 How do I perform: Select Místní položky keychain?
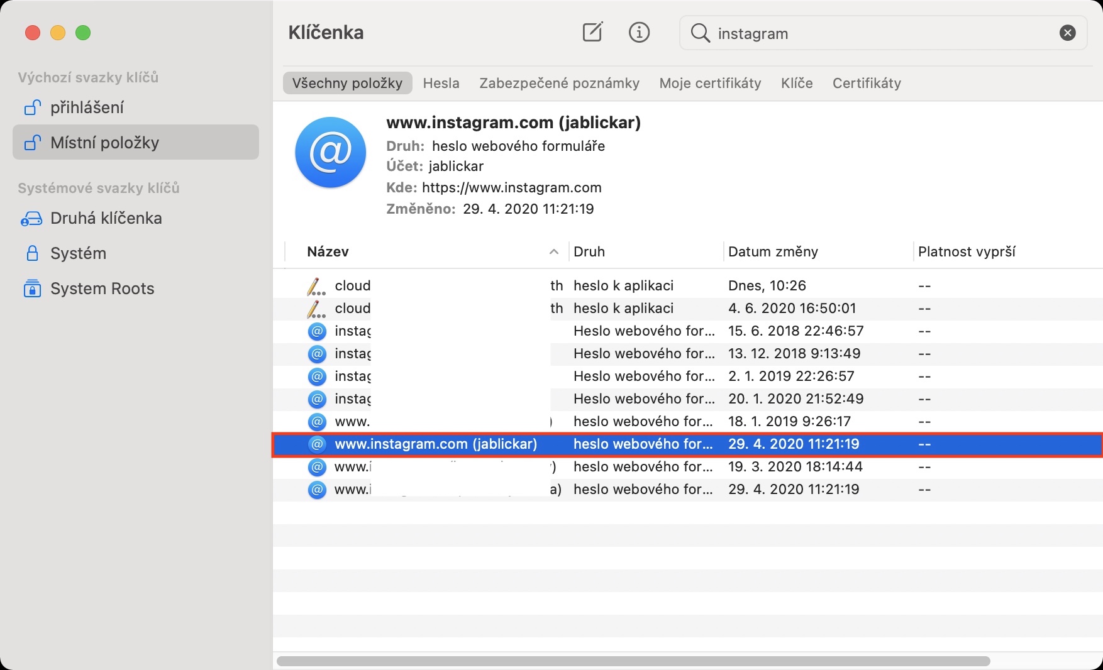click(104, 143)
